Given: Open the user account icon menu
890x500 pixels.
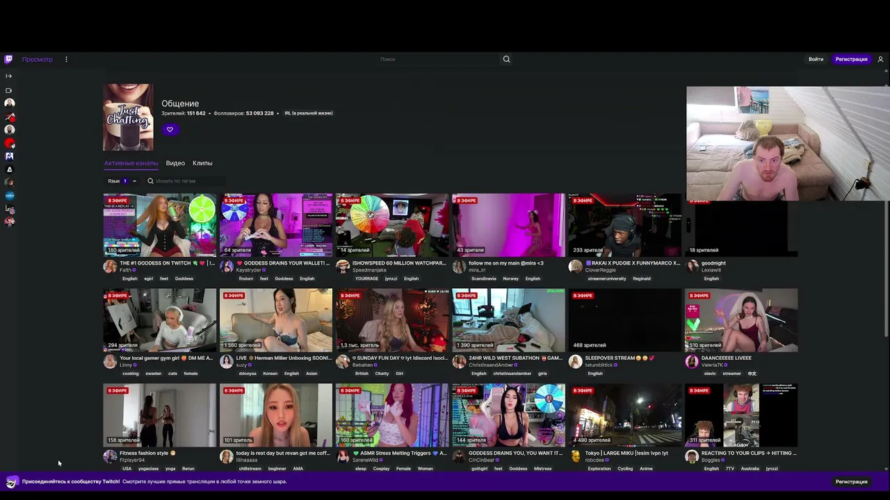Looking at the screenshot, I should click(880, 59).
